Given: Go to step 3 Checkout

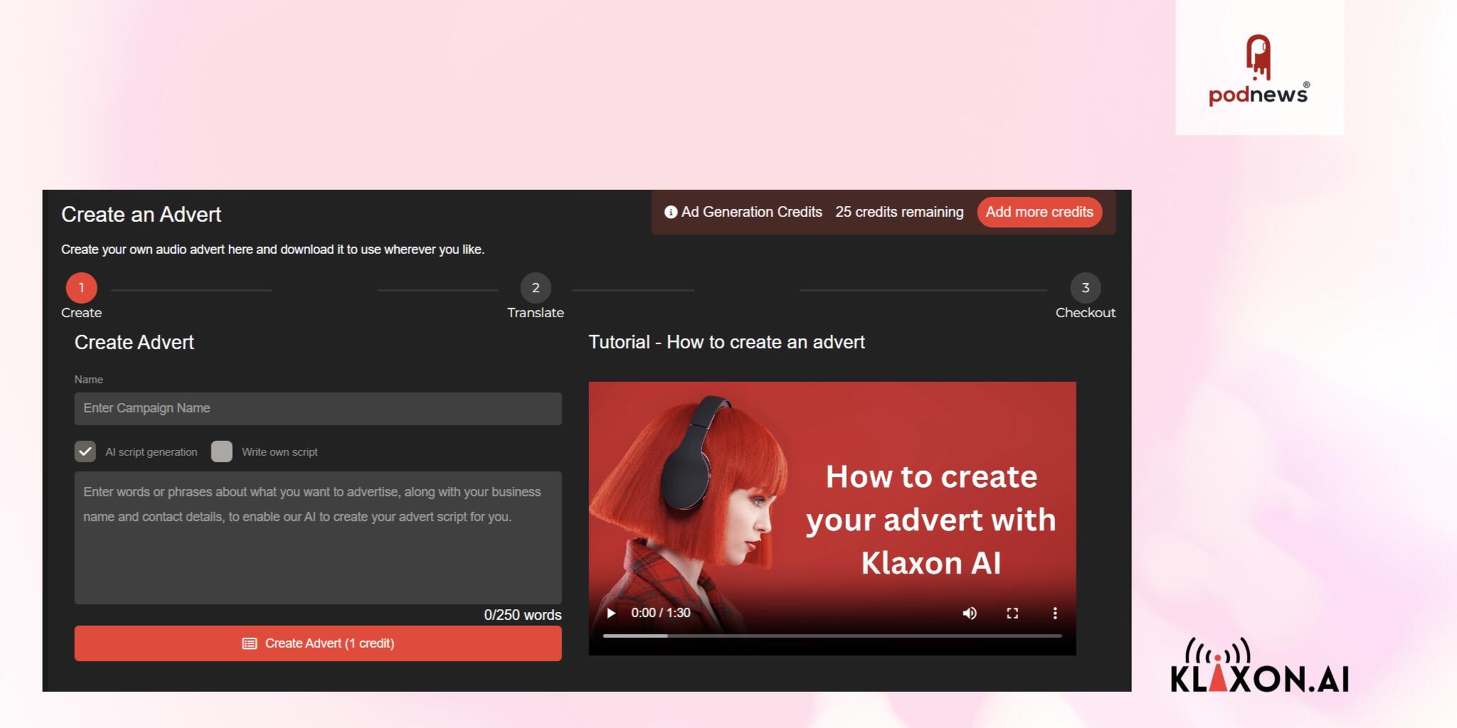Looking at the screenshot, I should 1086,288.
